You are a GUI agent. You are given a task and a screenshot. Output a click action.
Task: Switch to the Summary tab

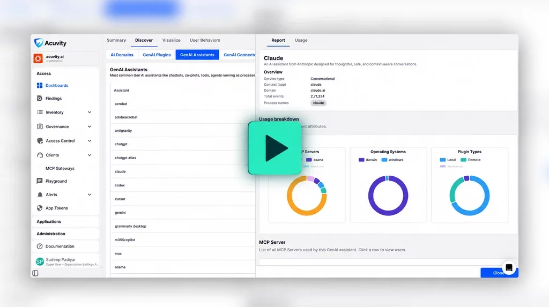(x=116, y=40)
